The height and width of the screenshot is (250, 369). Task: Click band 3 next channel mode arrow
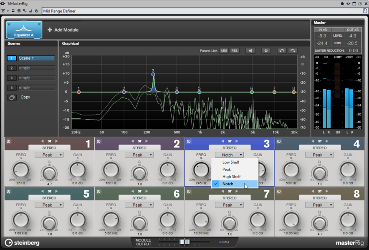[x=237, y=141]
